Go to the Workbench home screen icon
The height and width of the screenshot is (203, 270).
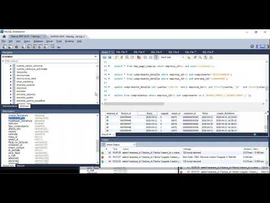coord(4,37)
